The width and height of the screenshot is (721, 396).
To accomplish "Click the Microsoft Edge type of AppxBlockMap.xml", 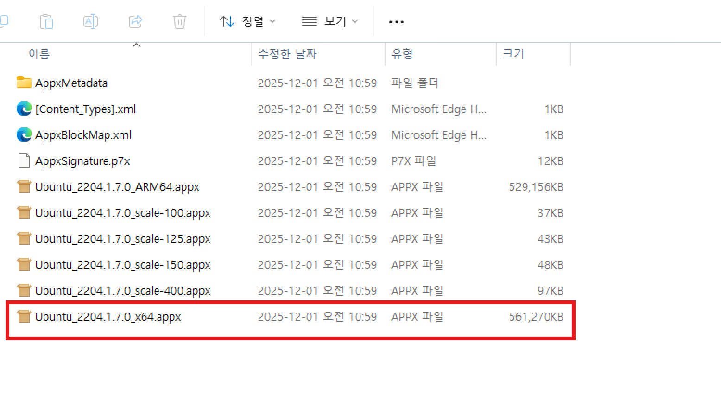I will (439, 135).
